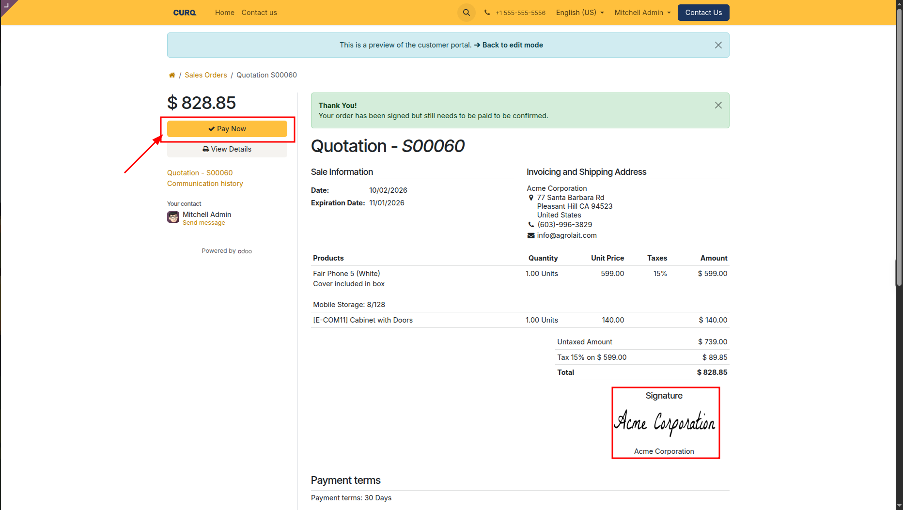Click the Acme Corporation signature image
903x510 pixels.
pyautogui.click(x=664, y=423)
